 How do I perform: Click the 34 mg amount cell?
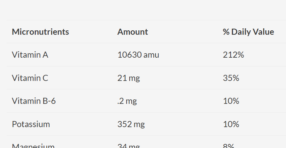pyautogui.click(x=128, y=146)
